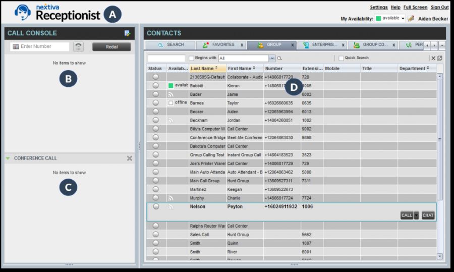Click the Full Screen link
This screenshot has width=454, height=272.
tap(415, 7)
